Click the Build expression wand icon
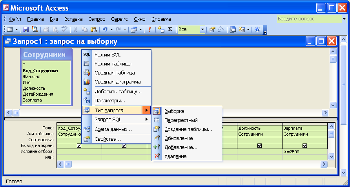The width and height of the screenshot is (350, 187). coord(221,29)
